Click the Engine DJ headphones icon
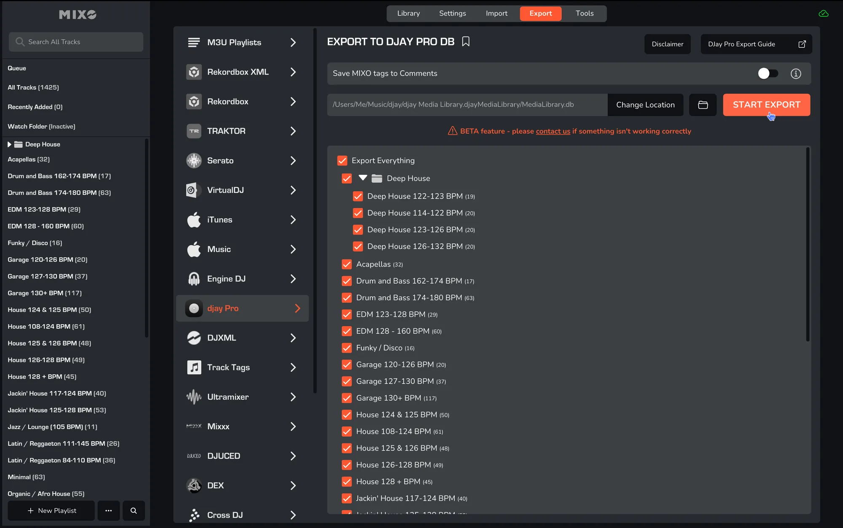 click(x=194, y=279)
